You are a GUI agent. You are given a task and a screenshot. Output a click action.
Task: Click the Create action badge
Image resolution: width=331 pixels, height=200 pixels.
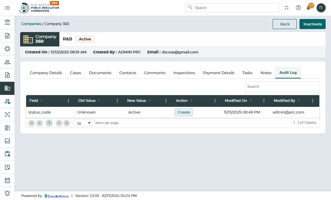tap(184, 112)
